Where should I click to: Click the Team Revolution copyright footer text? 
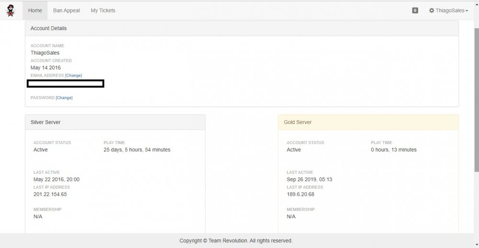pos(236,241)
